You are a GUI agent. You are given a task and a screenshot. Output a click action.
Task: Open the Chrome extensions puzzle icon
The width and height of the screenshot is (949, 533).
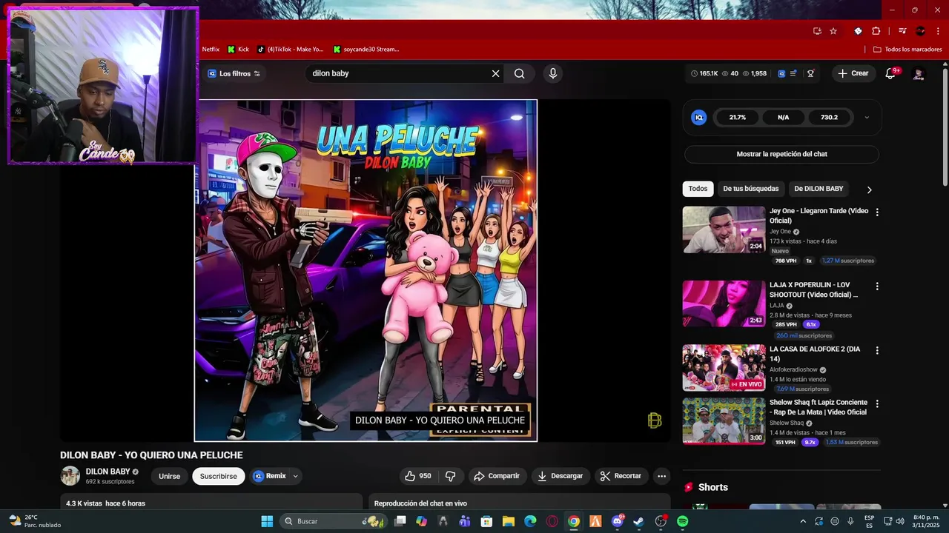click(876, 31)
